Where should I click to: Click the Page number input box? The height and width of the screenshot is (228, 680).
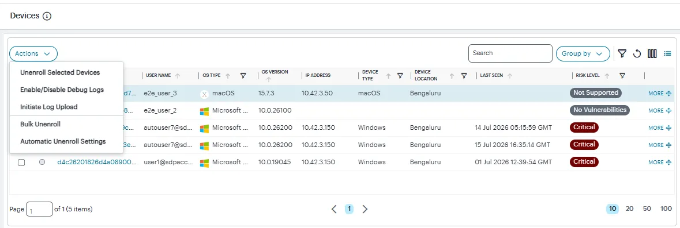[39, 209]
